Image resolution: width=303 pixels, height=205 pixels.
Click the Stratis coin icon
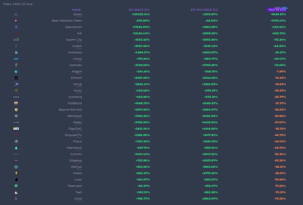(x=16, y=14)
